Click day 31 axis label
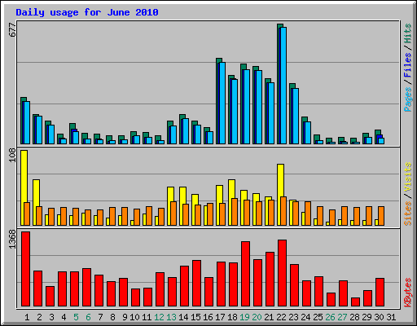Viewport: 417px width, 326px height. coord(391,317)
